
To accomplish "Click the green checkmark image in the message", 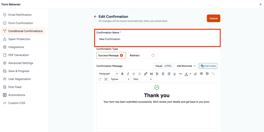I will click(157, 87).
